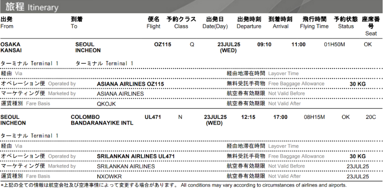
Task: Click the conditions may vary footnote
Action: coord(173,186)
